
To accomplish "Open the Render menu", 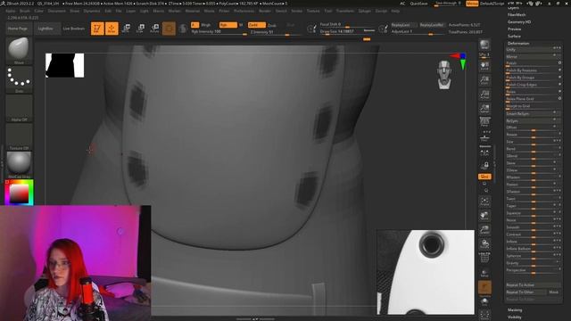I will tap(265, 12).
